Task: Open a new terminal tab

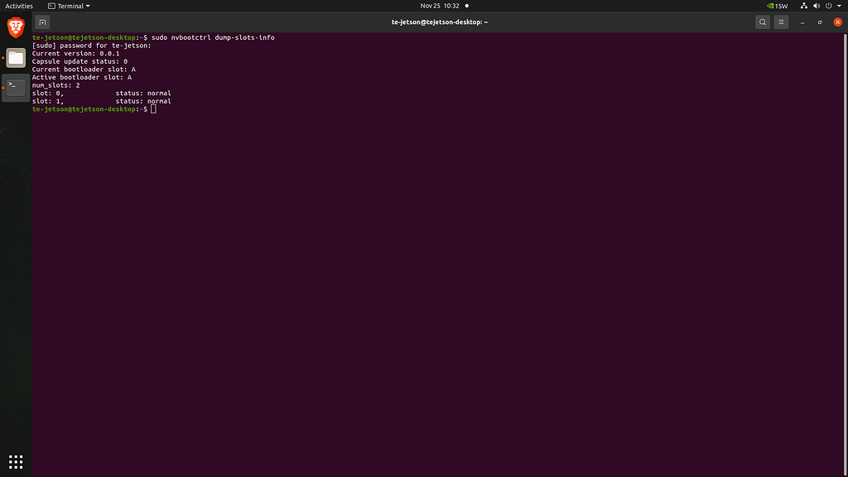Action: click(x=41, y=22)
